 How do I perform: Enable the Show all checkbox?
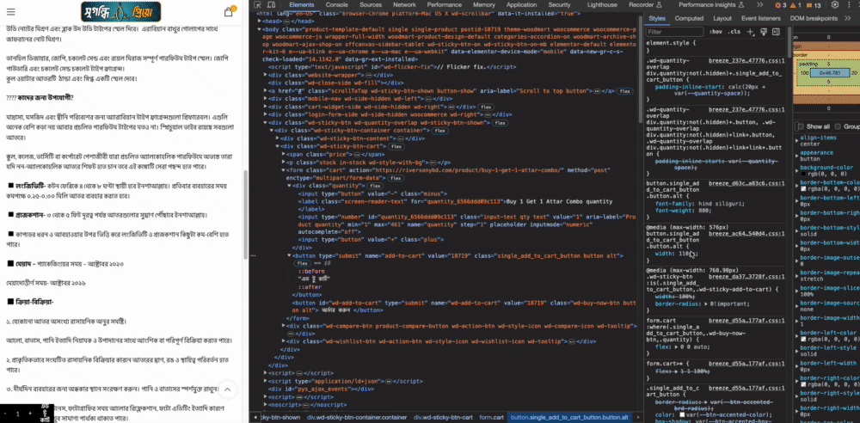pos(800,126)
